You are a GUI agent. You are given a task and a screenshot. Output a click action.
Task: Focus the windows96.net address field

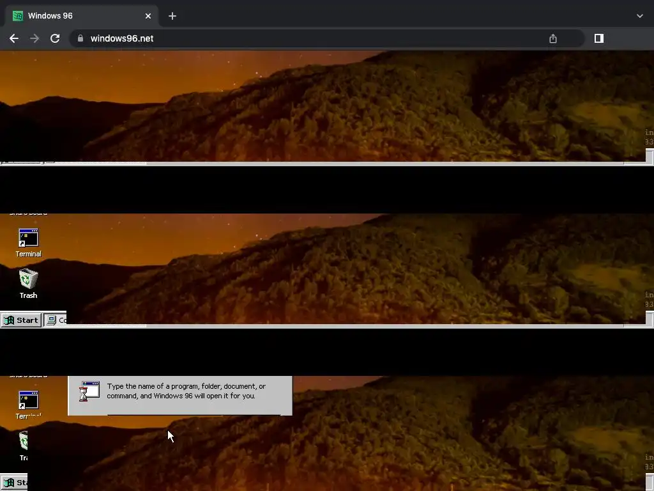click(x=327, y=38)
